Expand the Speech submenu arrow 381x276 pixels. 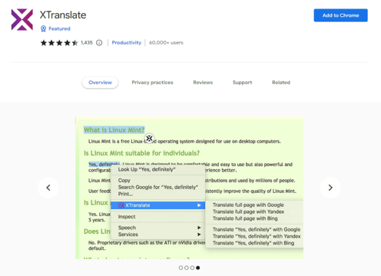coord(199,228)
